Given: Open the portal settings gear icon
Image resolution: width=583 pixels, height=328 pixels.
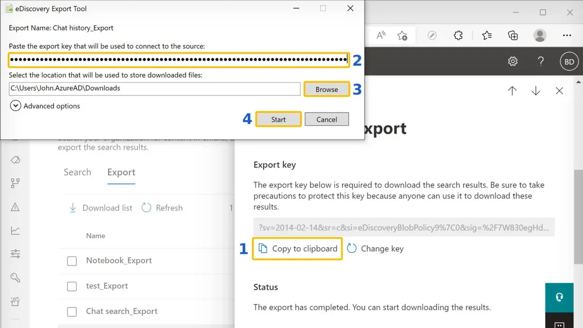Looking at the screenshot, I should tap(513, 61).
